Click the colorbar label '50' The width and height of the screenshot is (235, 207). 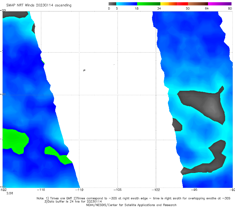pos(188,9)
